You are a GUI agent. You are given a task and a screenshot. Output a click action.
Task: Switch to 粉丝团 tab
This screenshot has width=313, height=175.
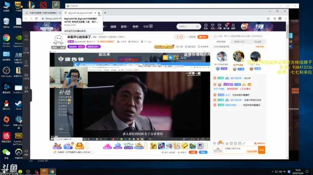click(258, 42)
